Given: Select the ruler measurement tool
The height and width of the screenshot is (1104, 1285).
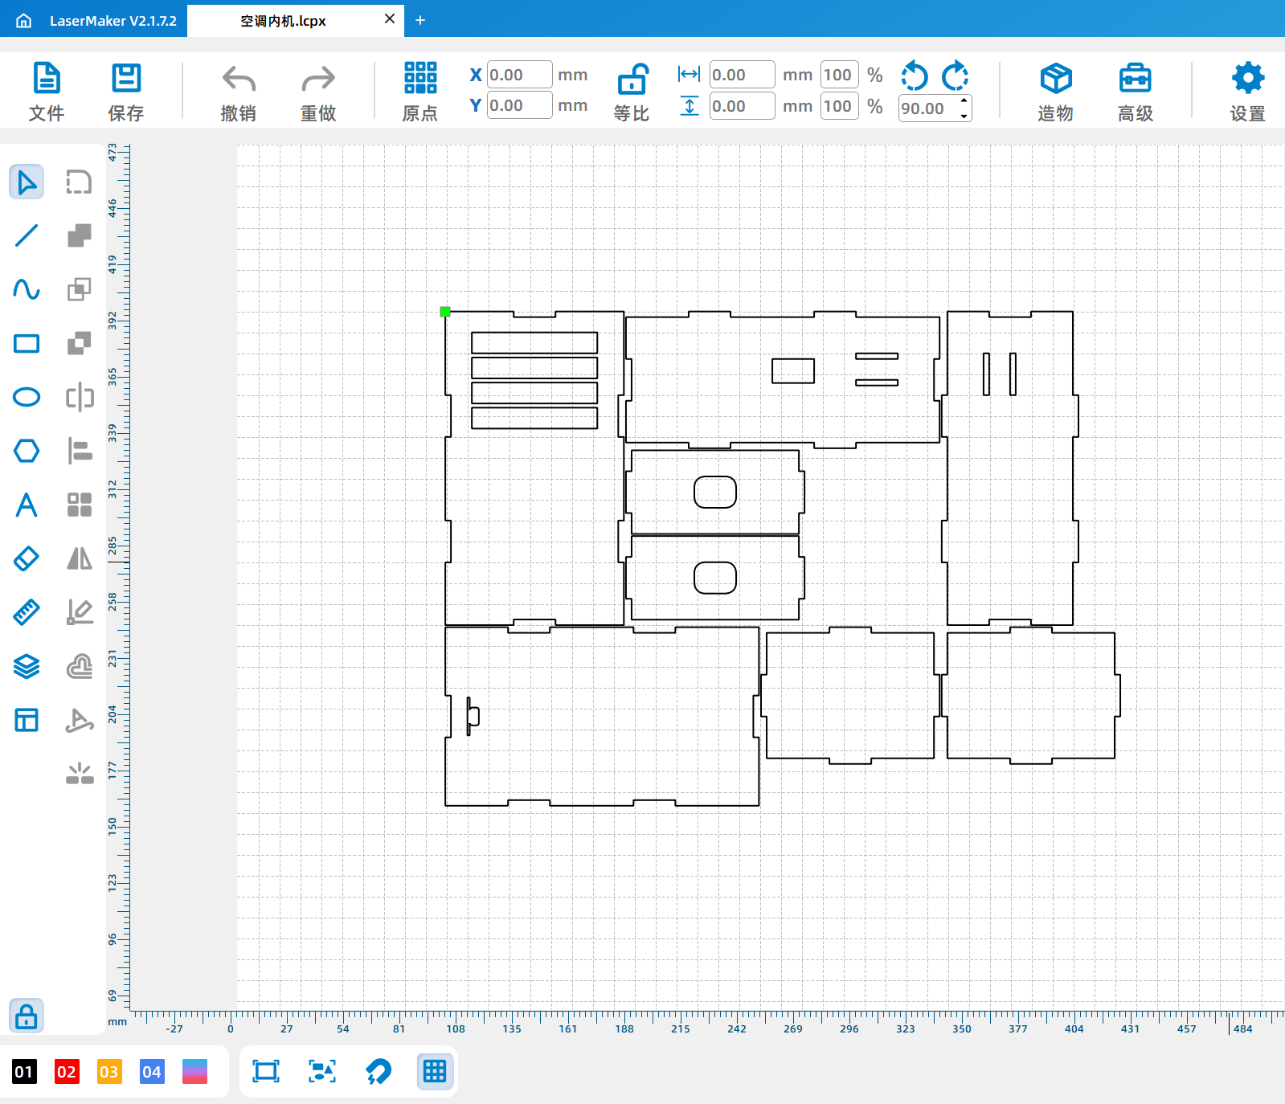Looking at the screenshot, I should [27, 612].
